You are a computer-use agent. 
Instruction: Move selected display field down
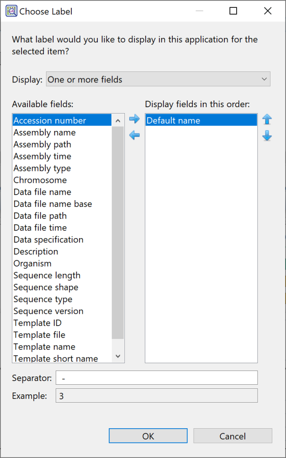[267, 136]
